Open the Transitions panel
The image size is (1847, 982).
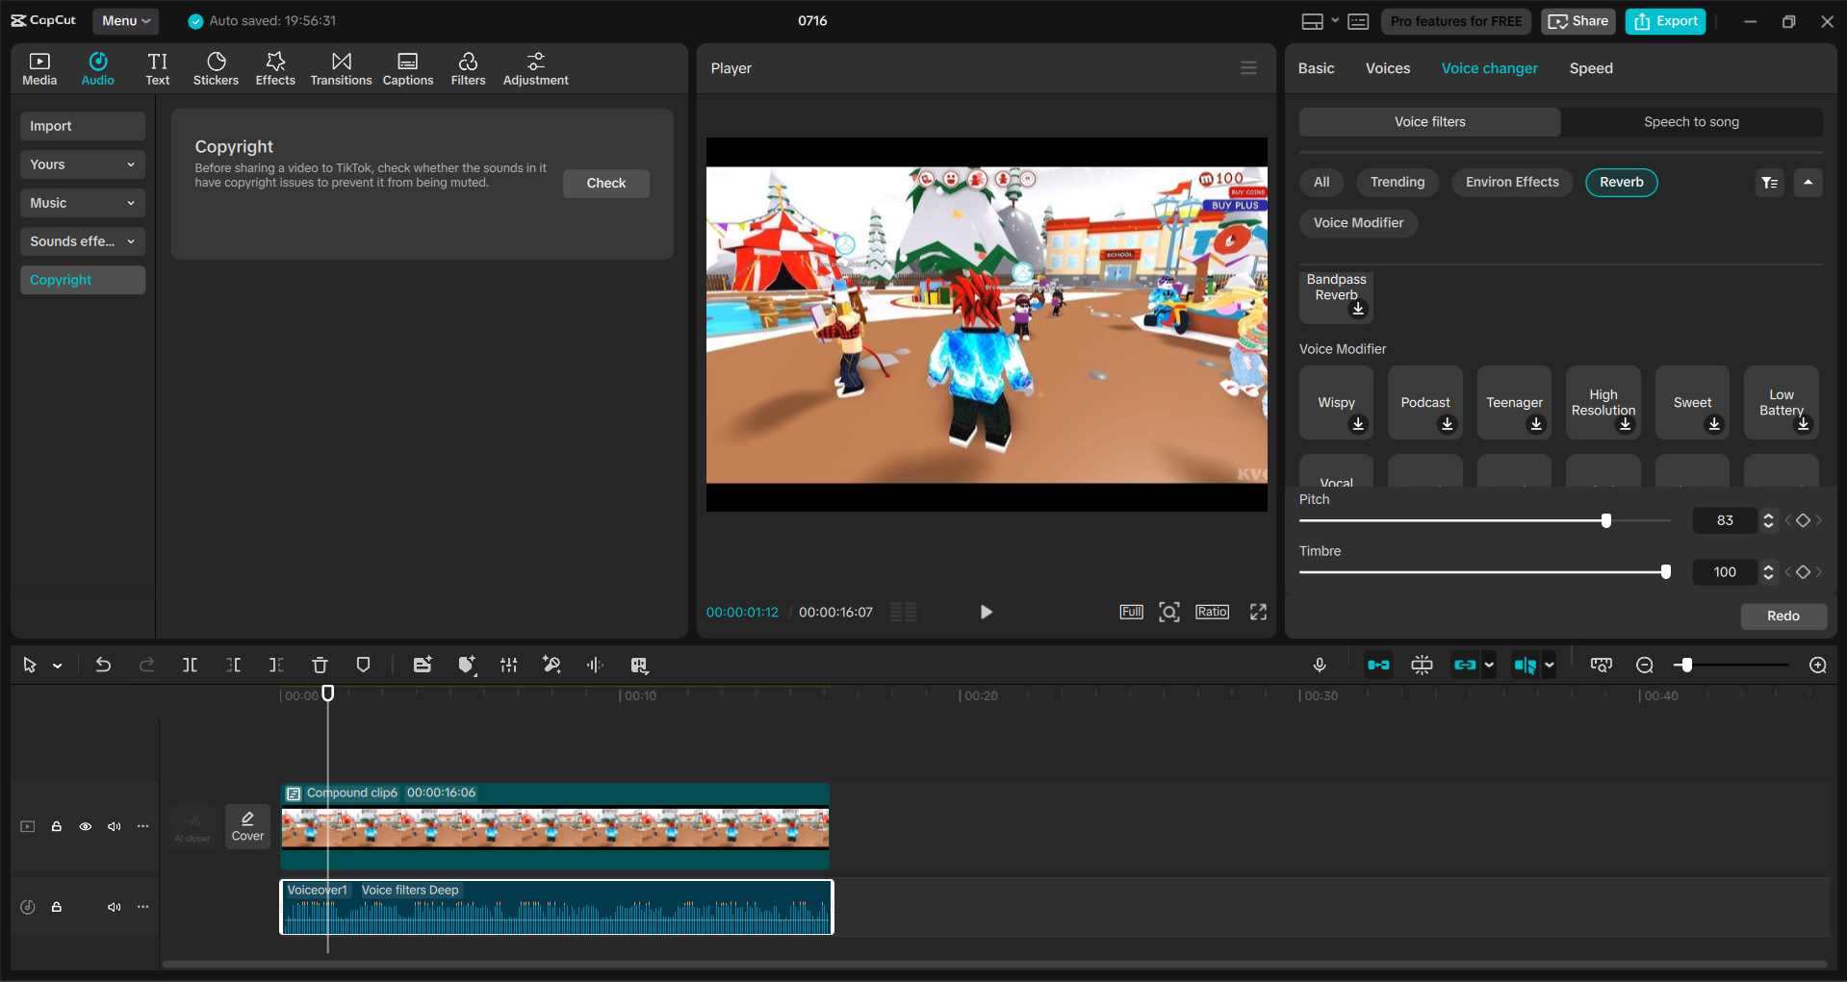coord(341,67)
